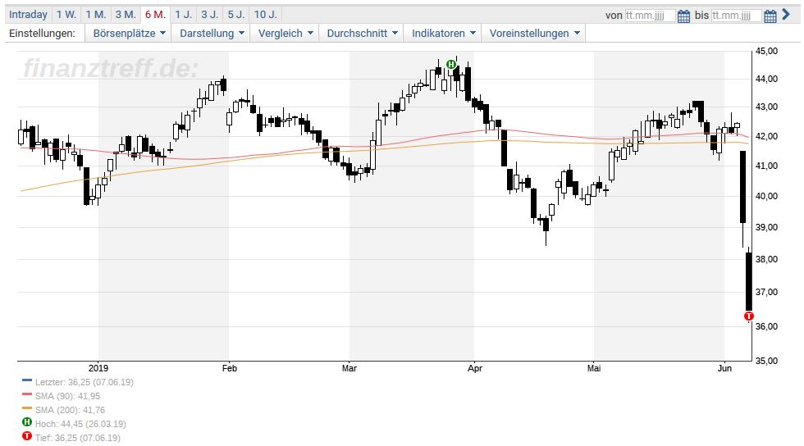Open the Voreinstellungen dropdown

coord(534,34)
